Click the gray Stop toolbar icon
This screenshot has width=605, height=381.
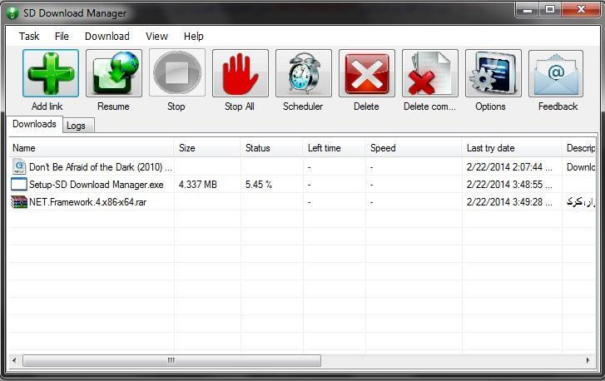click(177, 73)
